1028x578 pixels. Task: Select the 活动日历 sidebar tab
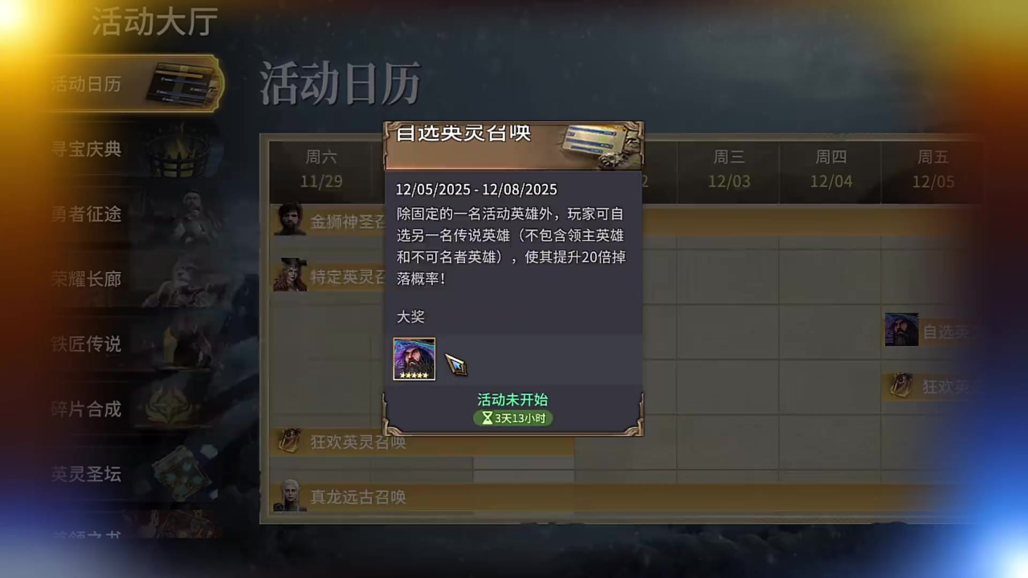coord(134,83)
